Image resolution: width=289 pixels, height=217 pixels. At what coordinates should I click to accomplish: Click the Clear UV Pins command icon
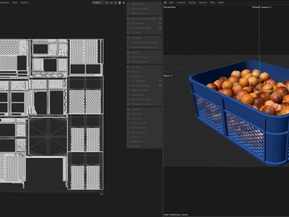coord(129,13)
